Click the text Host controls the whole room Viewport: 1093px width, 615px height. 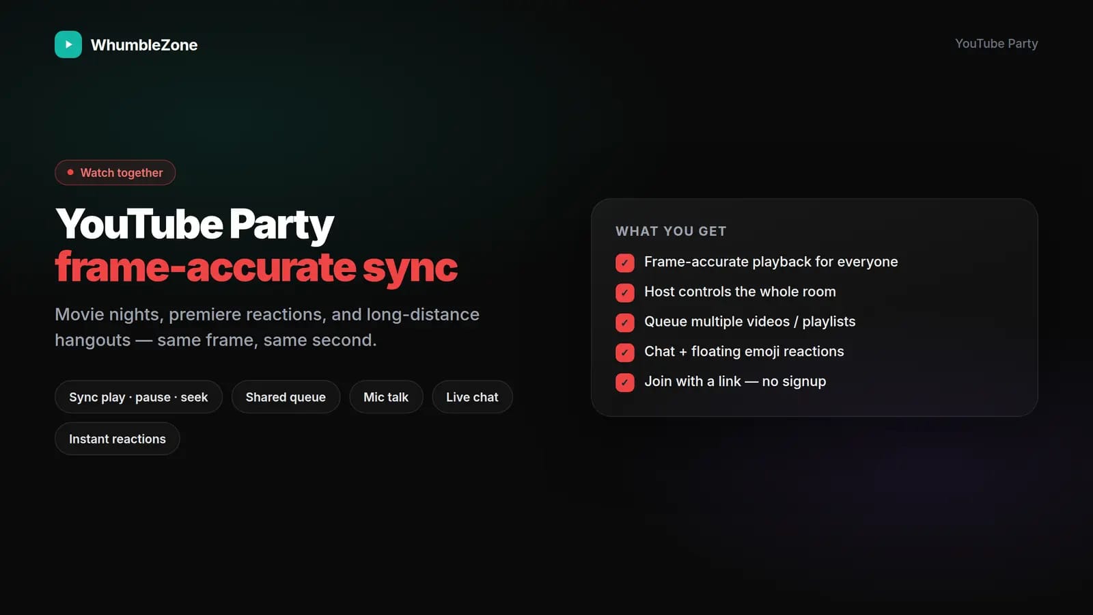(x=740, y=292)
